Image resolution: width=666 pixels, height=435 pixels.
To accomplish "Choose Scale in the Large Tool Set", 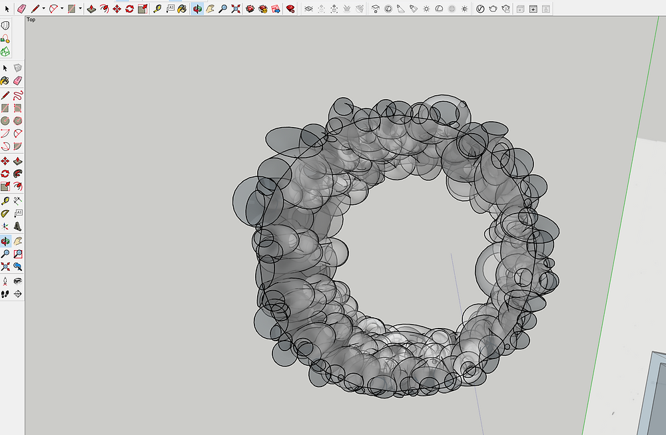I will click(x=5, y=186).
